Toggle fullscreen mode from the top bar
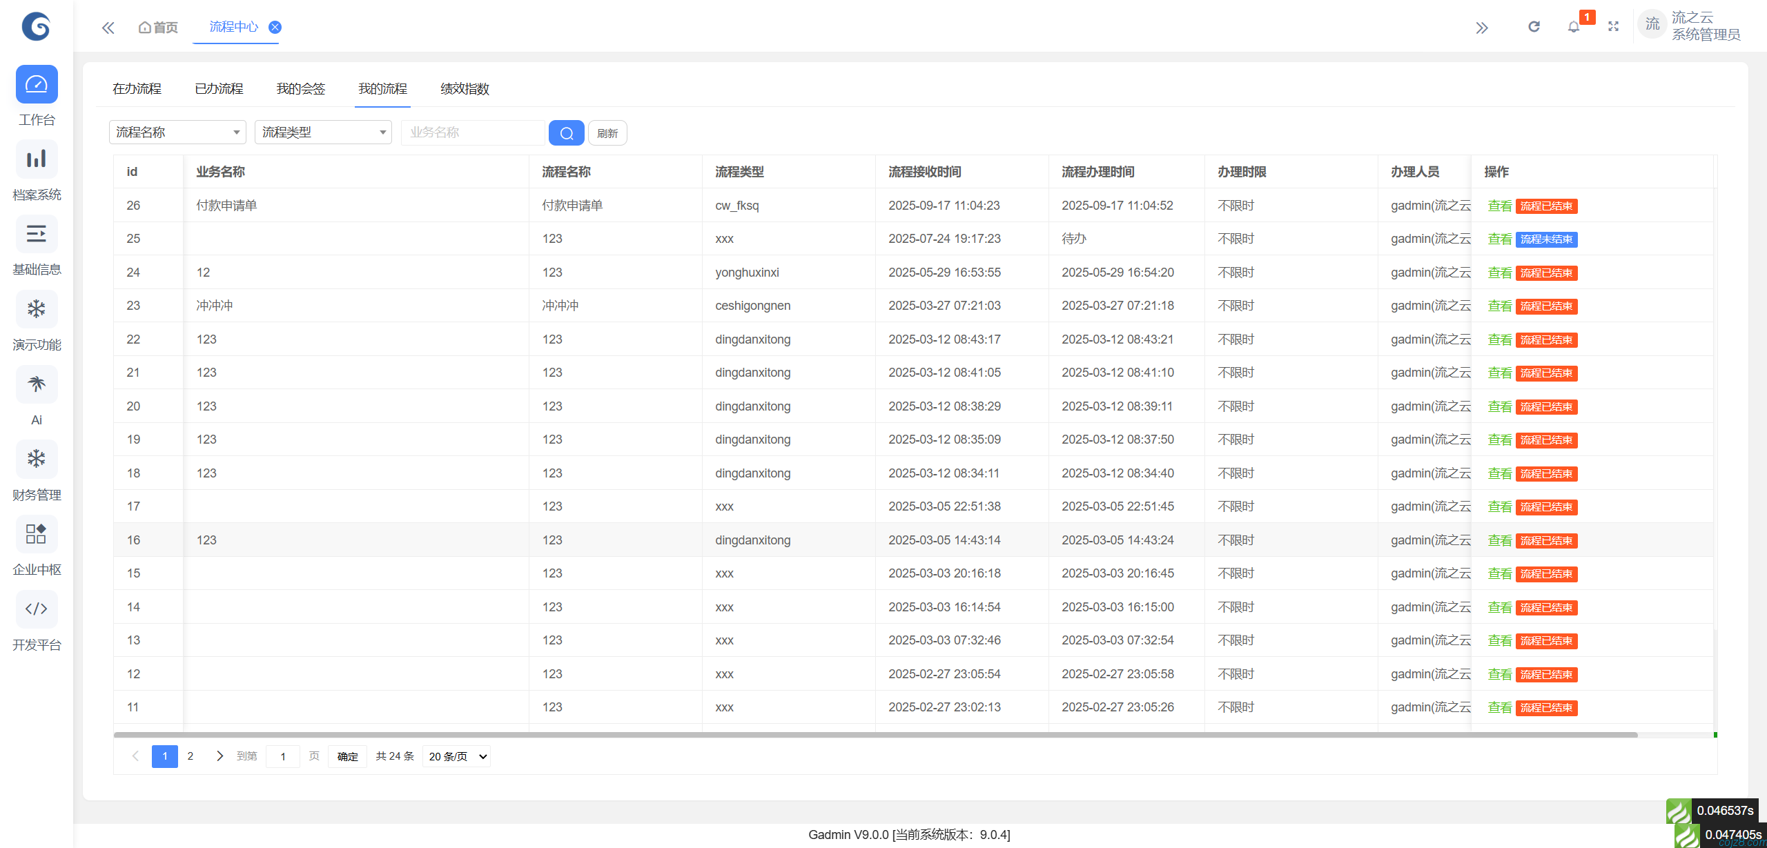Screen dimensions: 1767x848 1614,26
